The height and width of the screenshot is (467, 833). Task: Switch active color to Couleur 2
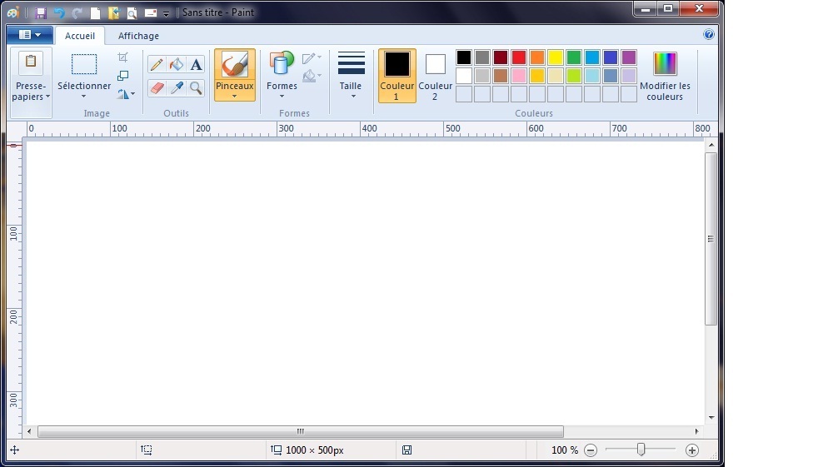pos(435,75)
